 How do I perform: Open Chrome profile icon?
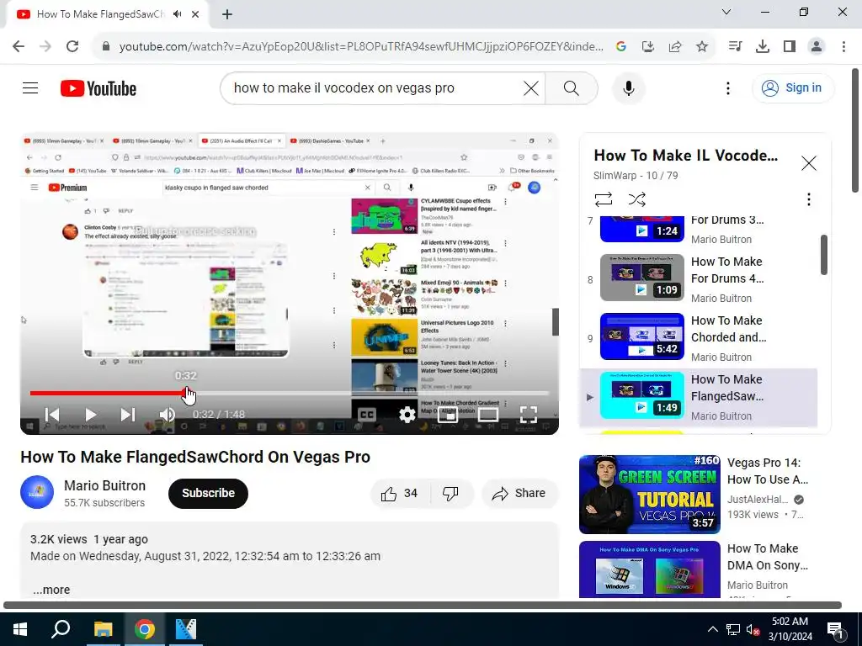(x=817, y=46)
